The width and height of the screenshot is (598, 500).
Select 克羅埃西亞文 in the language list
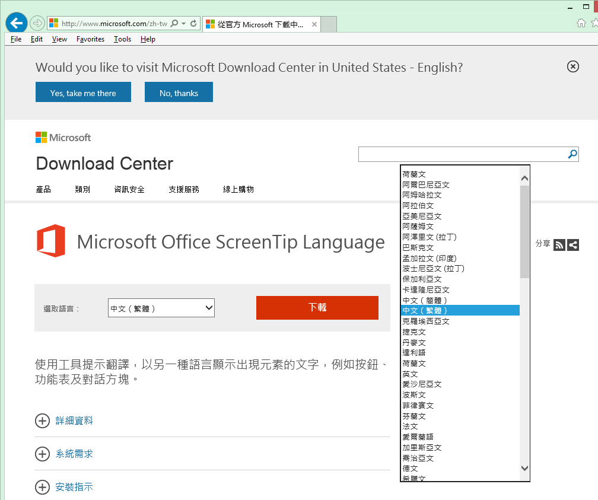point(461,321)
